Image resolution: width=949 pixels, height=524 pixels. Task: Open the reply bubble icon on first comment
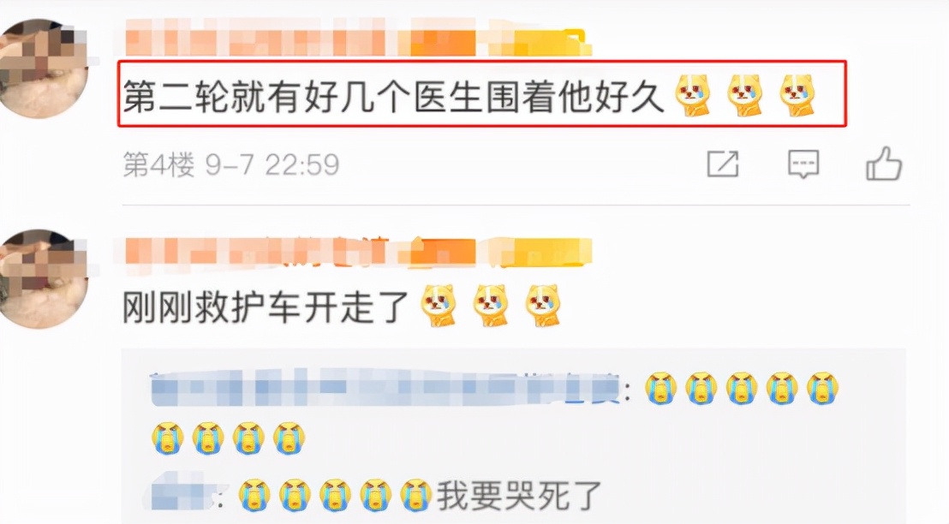(803, 164)
